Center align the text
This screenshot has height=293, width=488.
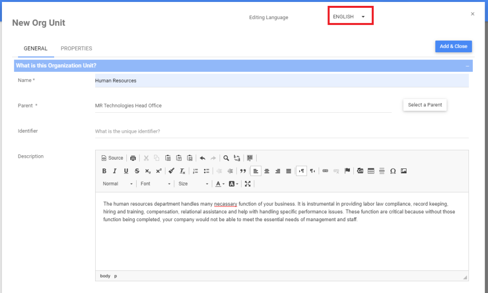[267, 171]
